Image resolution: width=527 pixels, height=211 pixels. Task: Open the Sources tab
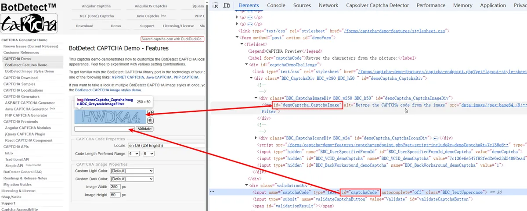pos(302,5)
